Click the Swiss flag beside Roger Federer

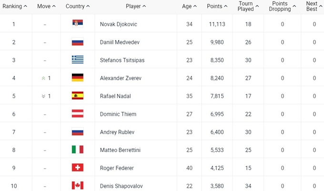(x=77, y=168)
